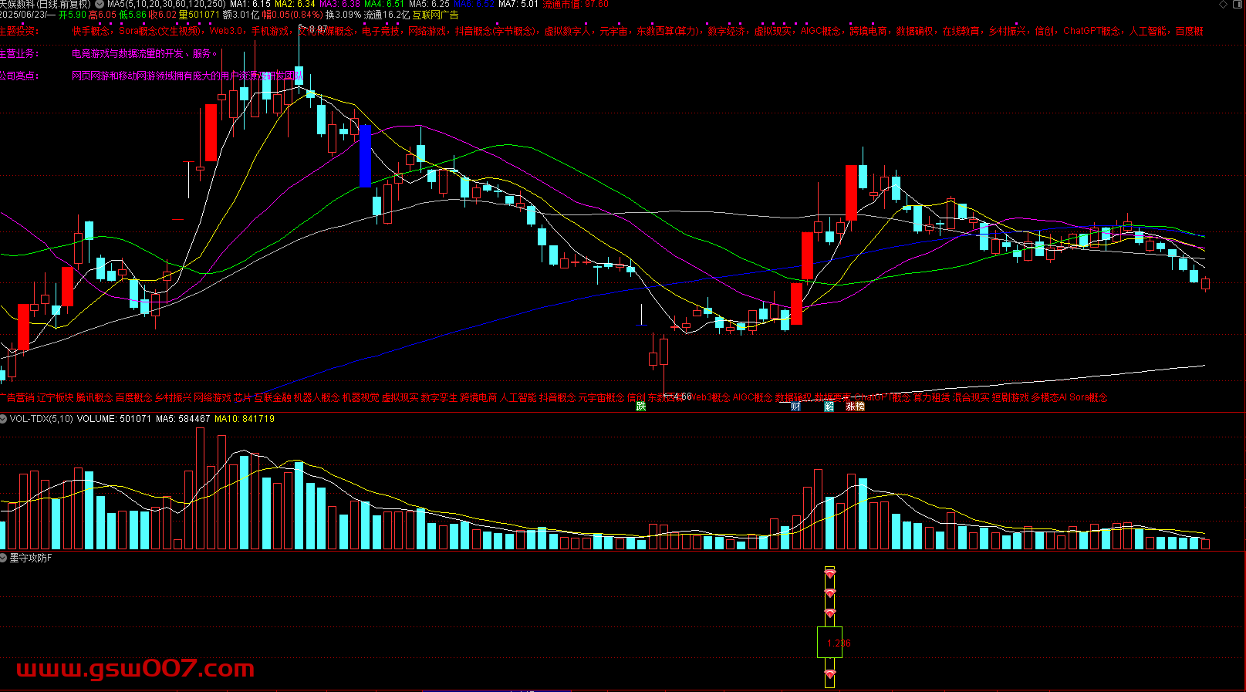Click the 数字经济 theme link
Image resolution: width=1246 pixels, height=692 pixels.
click(x=726, y=32)
